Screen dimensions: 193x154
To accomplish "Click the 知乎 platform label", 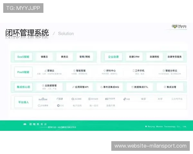I will 160,99.
